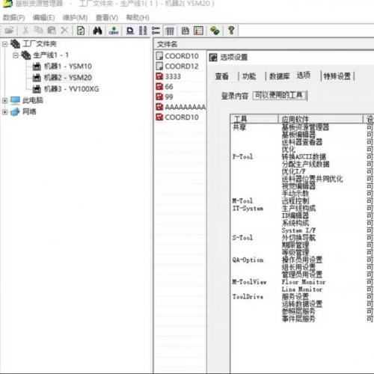The width and height of the screenshot is (374, 374).
Task: Select 网络 in the tree
Action: (29, 111)
